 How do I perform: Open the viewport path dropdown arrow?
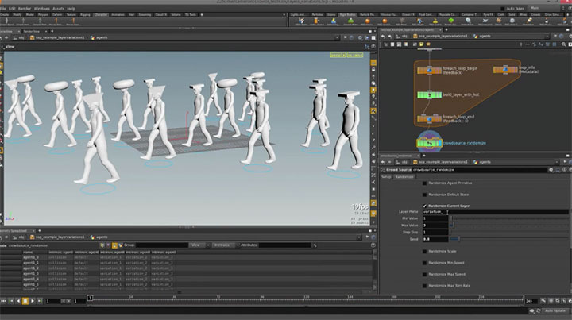click(336, 37)
